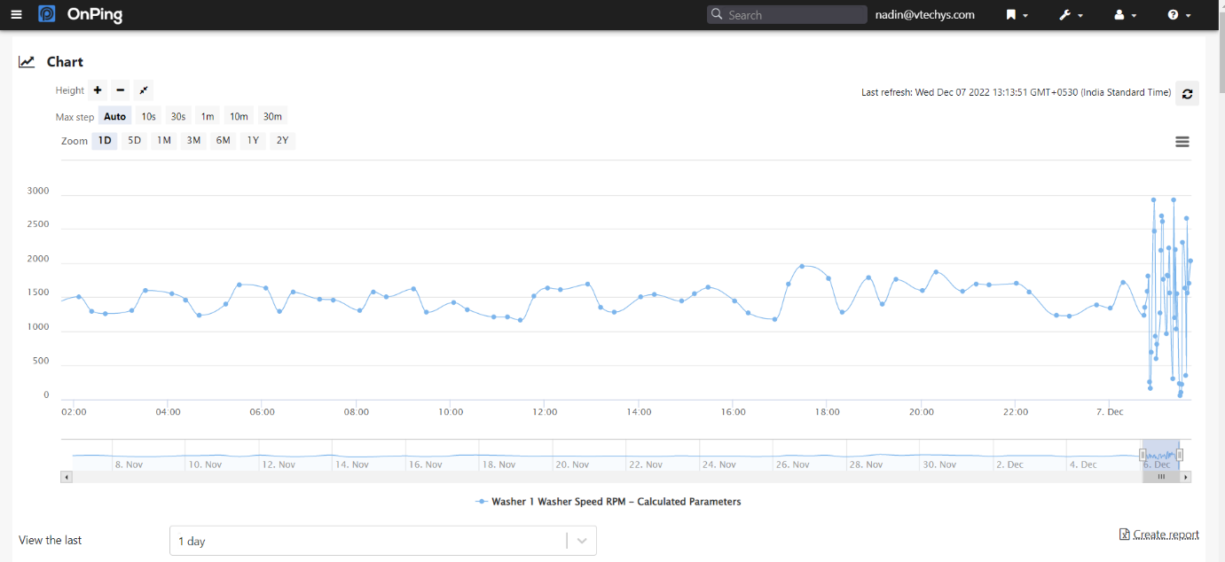Click the page vertical scrollbar

(x=1220, y=53)
